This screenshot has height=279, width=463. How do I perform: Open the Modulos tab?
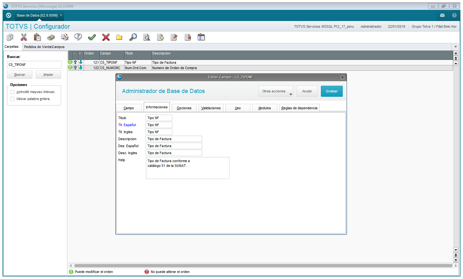pos(265,108)
